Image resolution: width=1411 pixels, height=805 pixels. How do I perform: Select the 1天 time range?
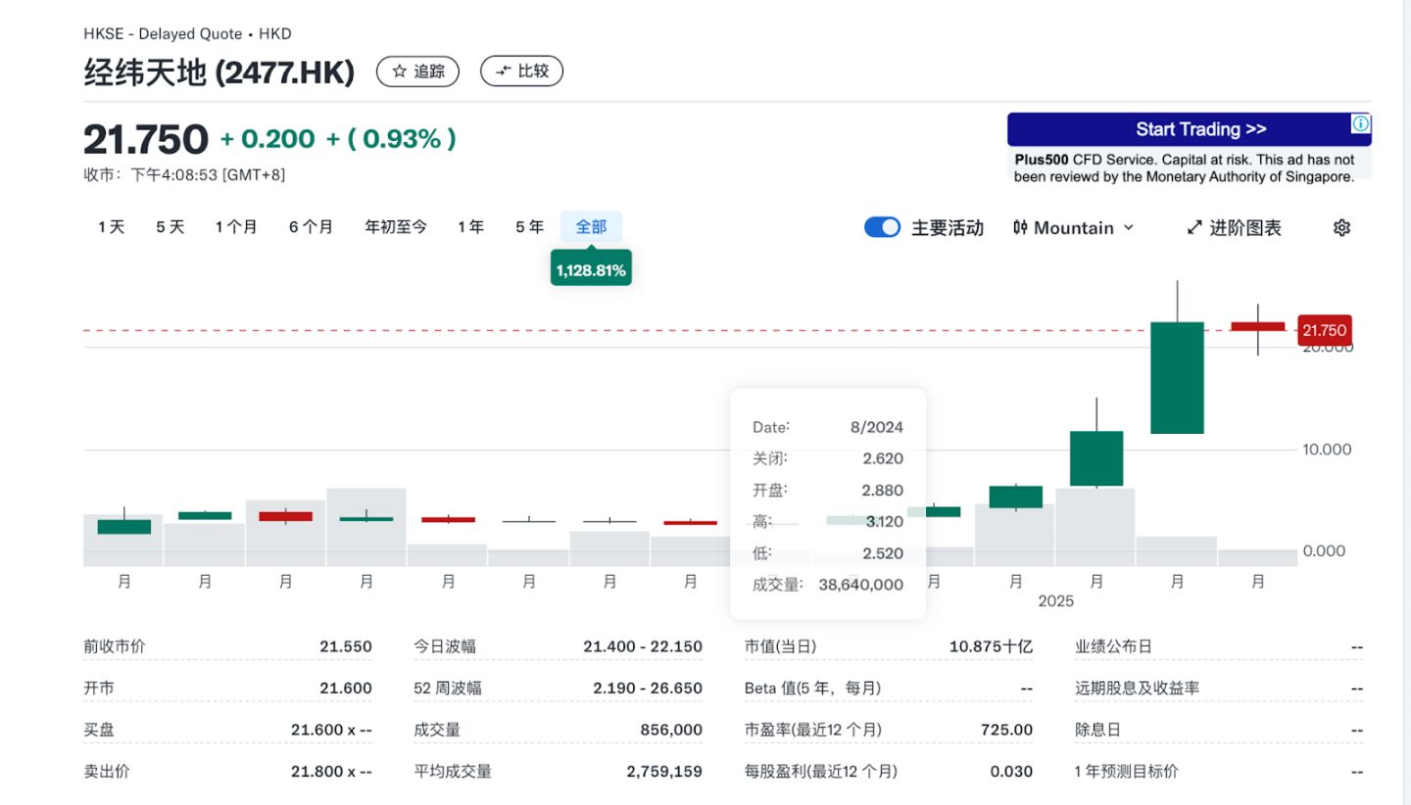[111, 227]
